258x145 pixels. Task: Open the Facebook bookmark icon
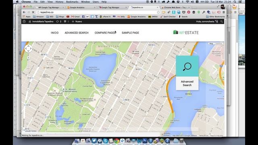[83, 17]
